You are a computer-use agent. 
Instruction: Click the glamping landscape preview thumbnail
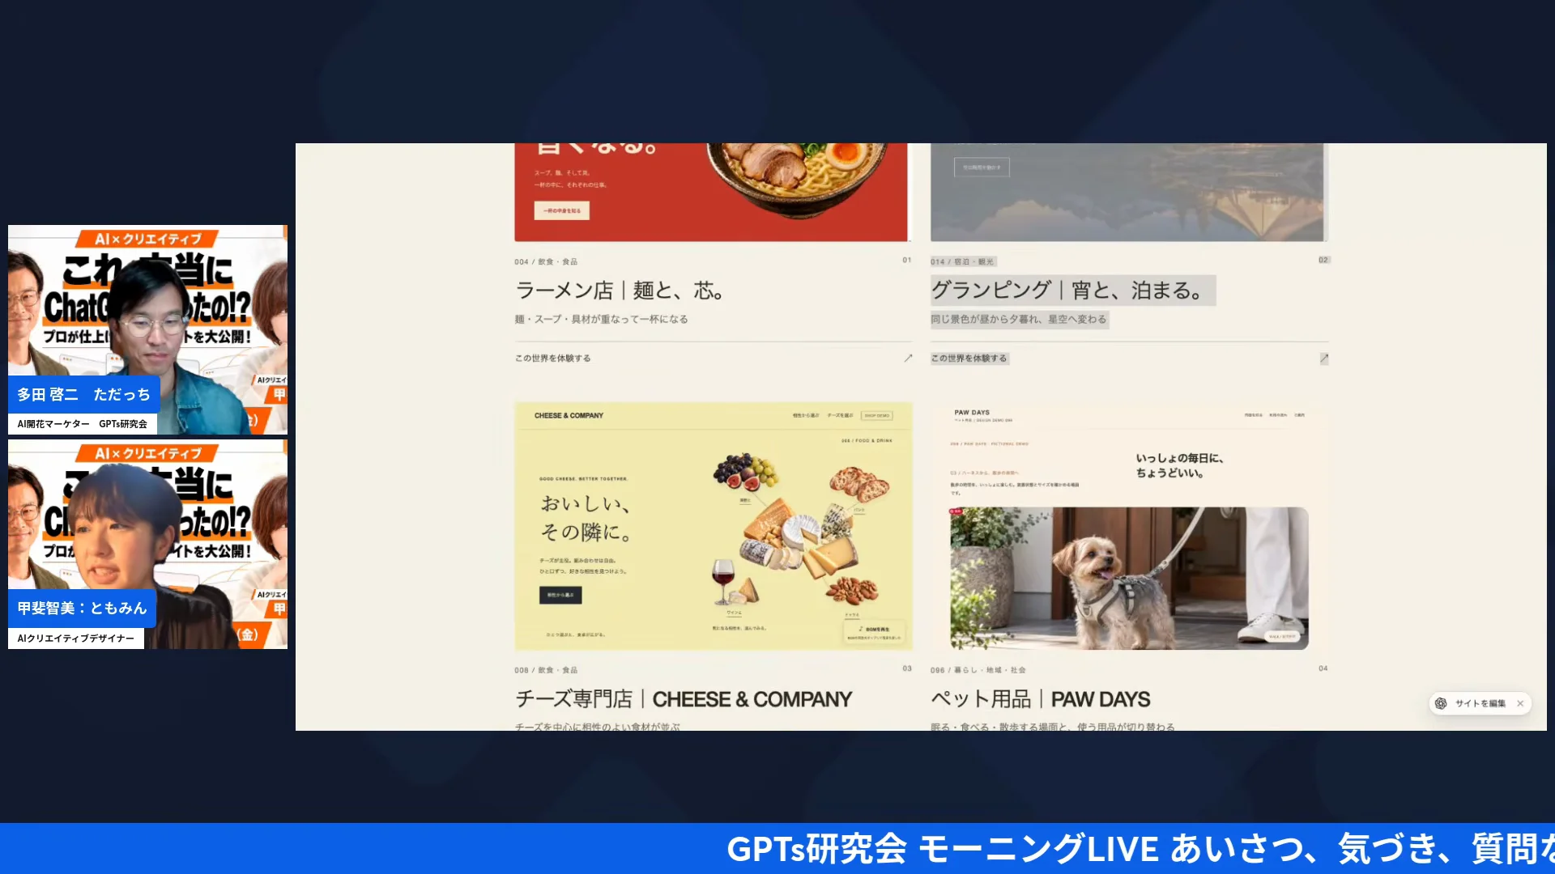tap(1127, 192)
